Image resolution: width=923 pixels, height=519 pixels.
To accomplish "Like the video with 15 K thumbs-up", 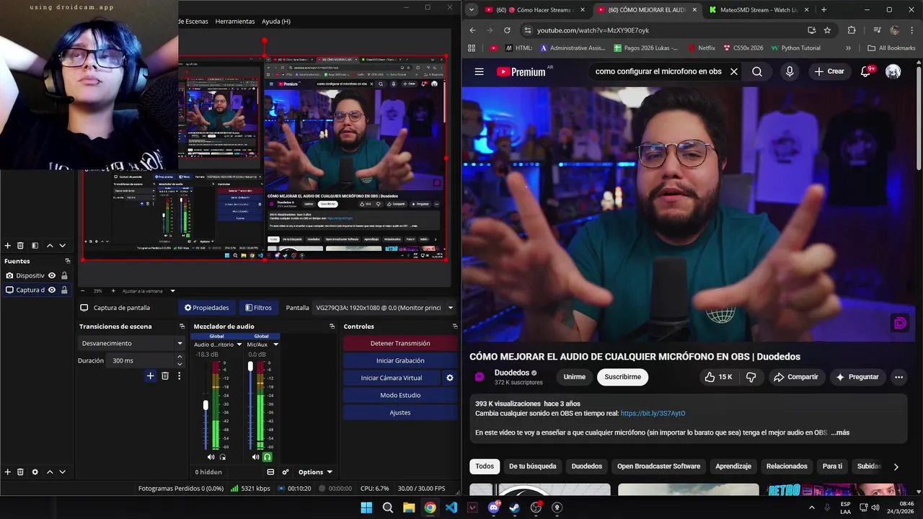I will pos(719,377).
